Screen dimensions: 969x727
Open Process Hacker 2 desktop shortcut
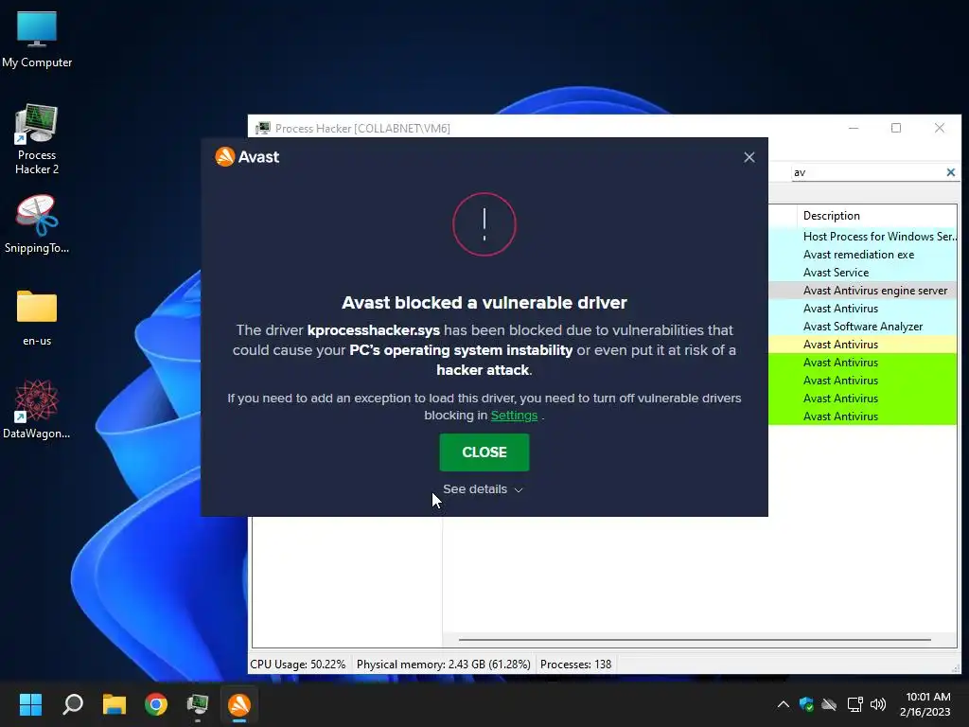coord(37,140)
